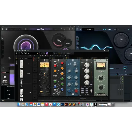Image resolution: width=132 pixels, height=132 pixels.
Task: Open the Music app in the Dock
Action: 47,104
